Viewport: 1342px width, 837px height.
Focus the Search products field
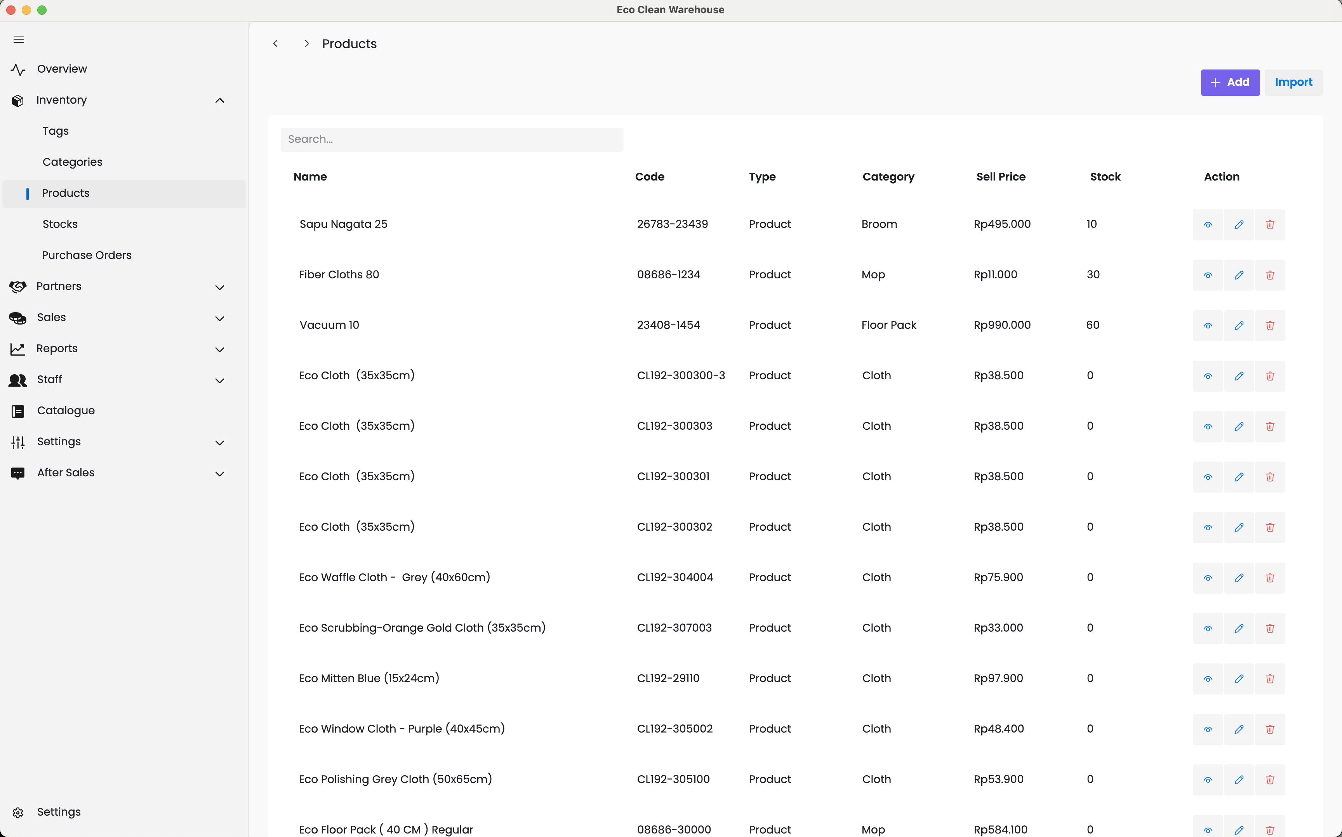[x=452, y=139]
